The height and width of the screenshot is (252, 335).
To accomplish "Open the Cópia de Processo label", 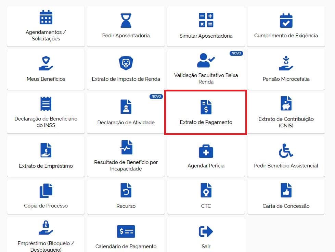I will 46,206.
